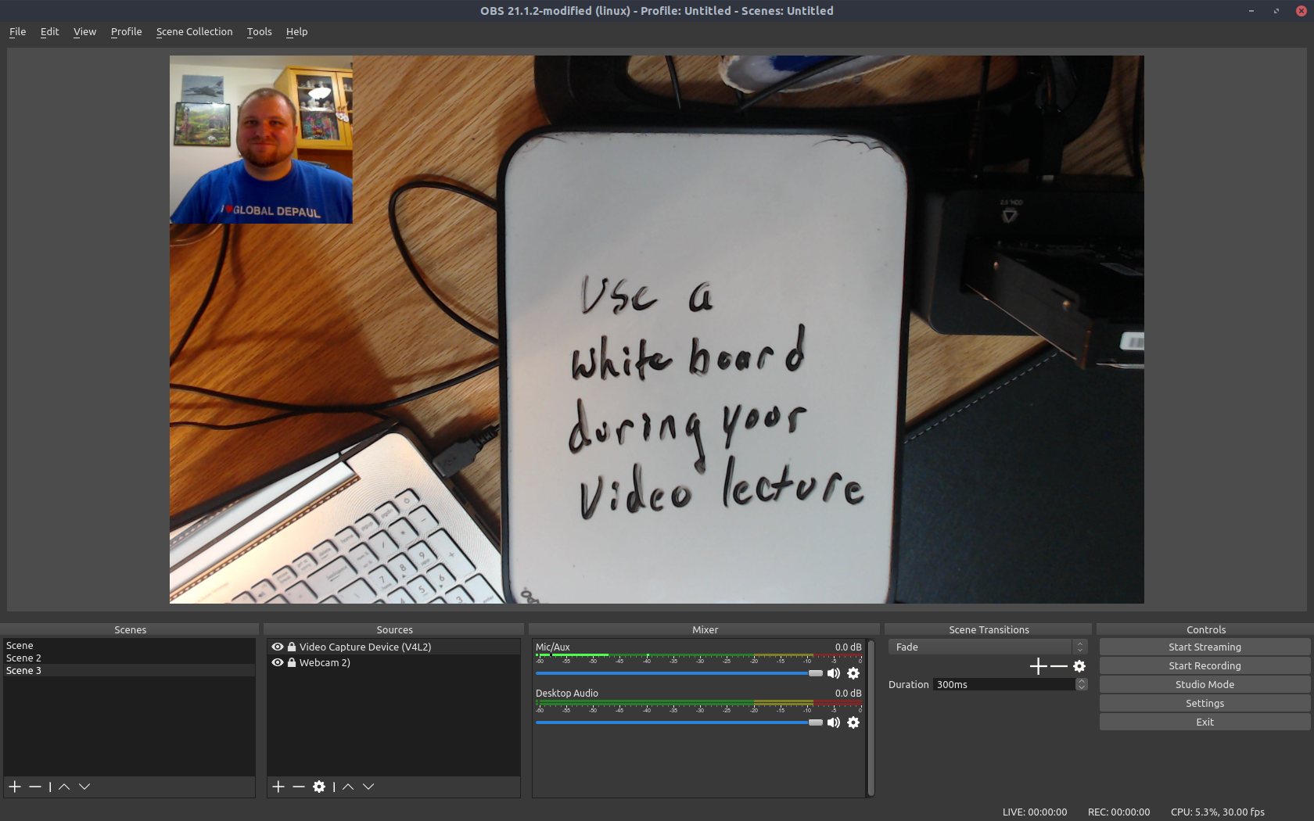Toggle visibility of Webcam 2 source
This screenshot has width=1314, height=821.
point(278,662)
